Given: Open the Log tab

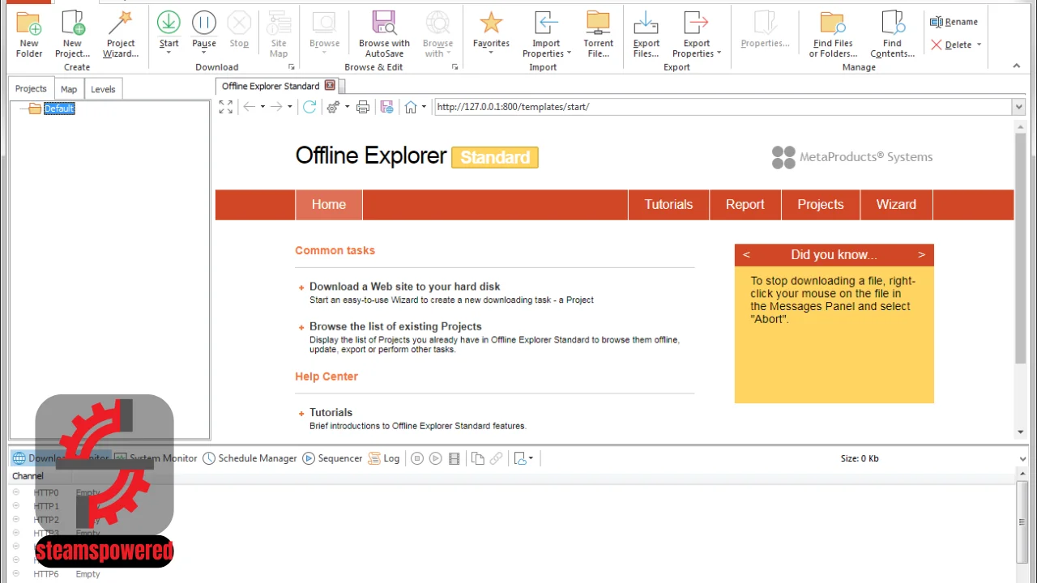Looking at the screenshot, I should 384,458.
